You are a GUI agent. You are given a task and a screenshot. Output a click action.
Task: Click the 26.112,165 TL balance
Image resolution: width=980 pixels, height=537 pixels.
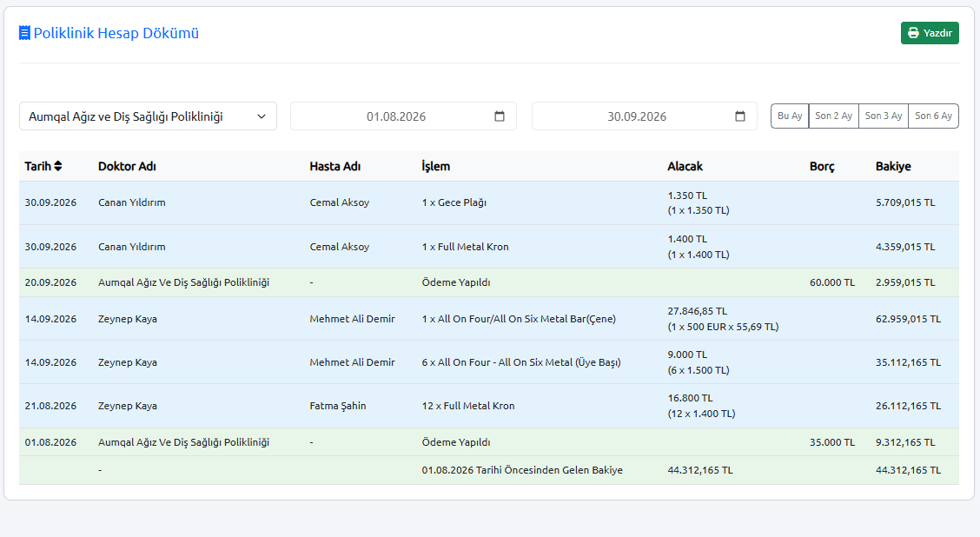[x=908, y=406]
